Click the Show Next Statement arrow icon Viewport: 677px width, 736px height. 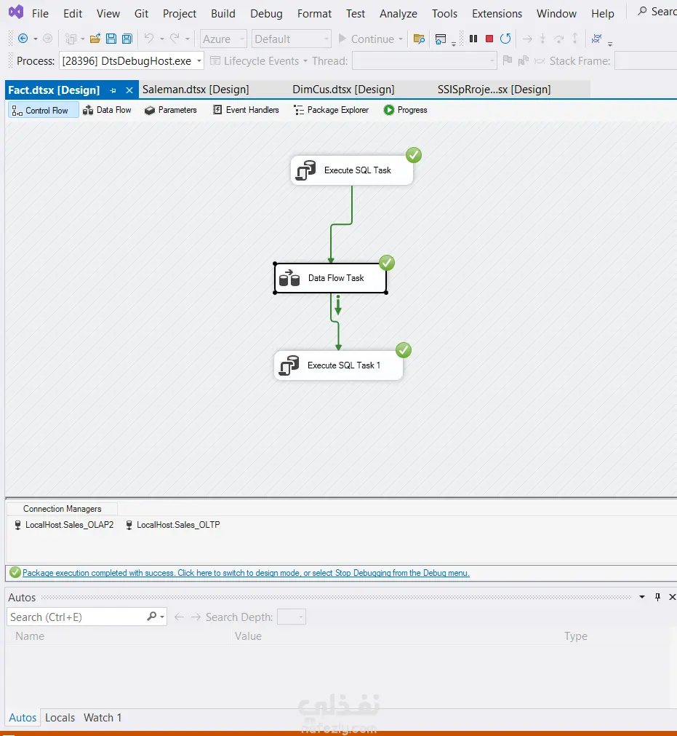pyautogui.click(x=527, y=39)
